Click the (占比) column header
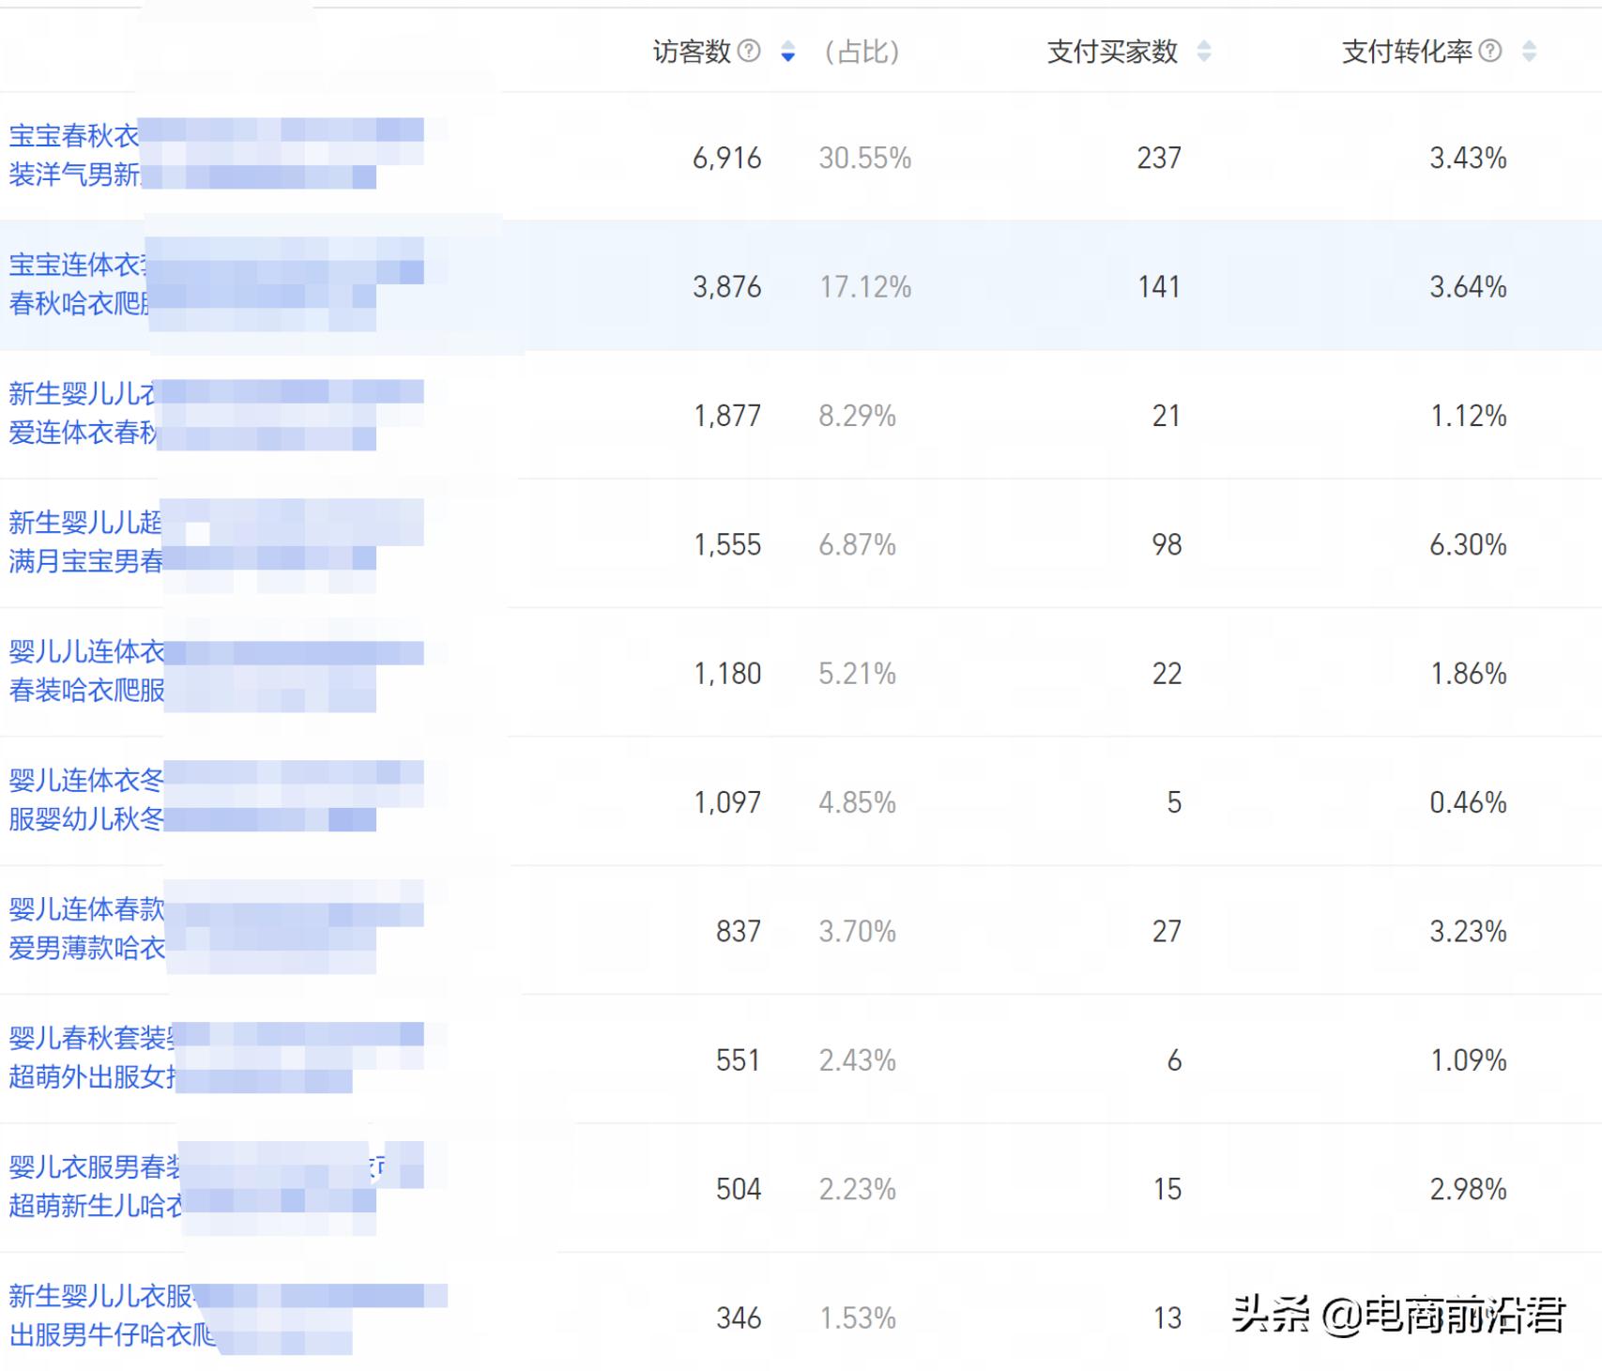Viewport: 1602px width, 1371px height. click(x=863, y=51)
